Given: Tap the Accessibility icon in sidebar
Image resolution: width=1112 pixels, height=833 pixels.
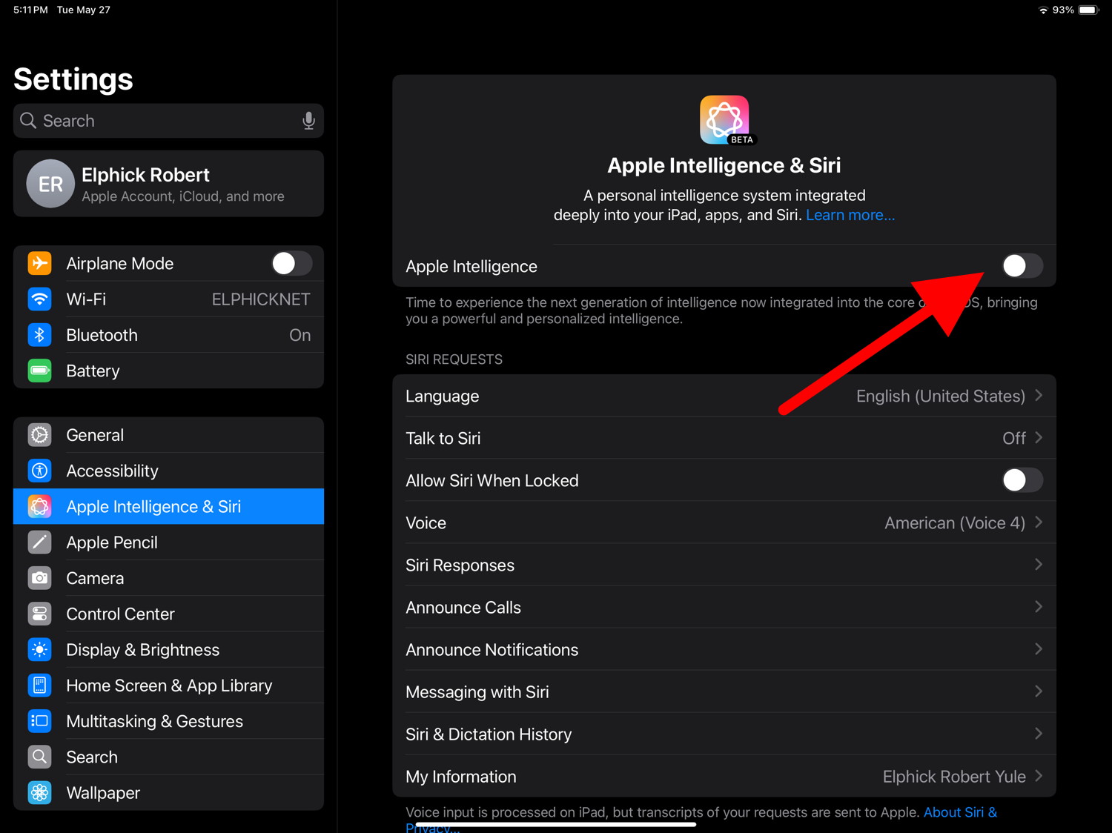Looking at the screenshot, I should (x=40, y=471).
